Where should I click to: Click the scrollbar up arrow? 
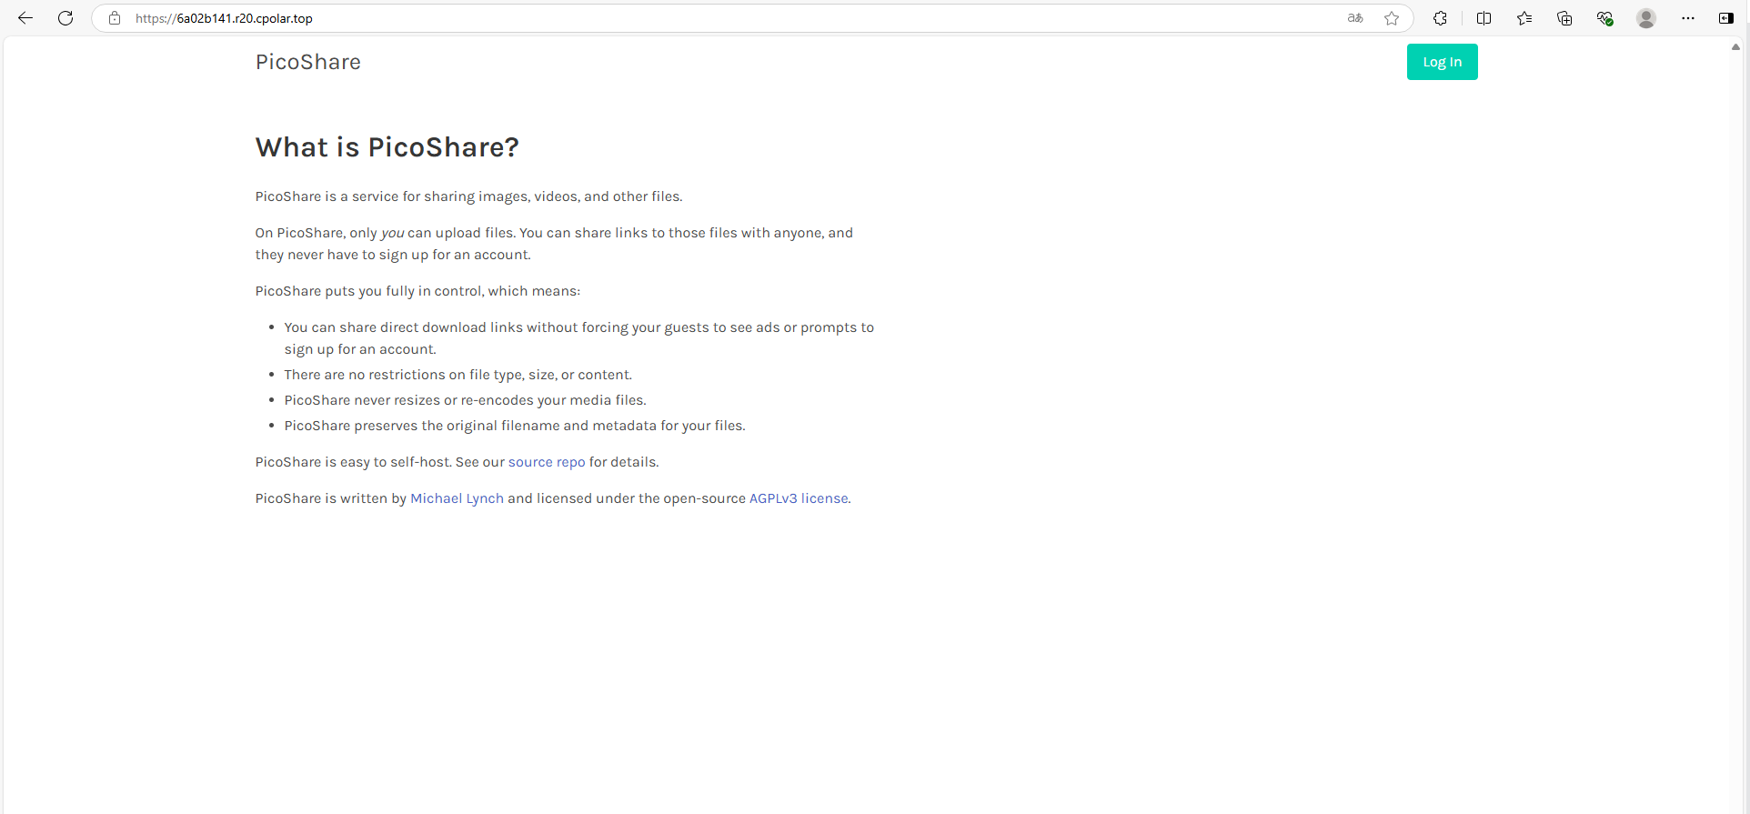pyautogui.click(x=1735, y=46)
